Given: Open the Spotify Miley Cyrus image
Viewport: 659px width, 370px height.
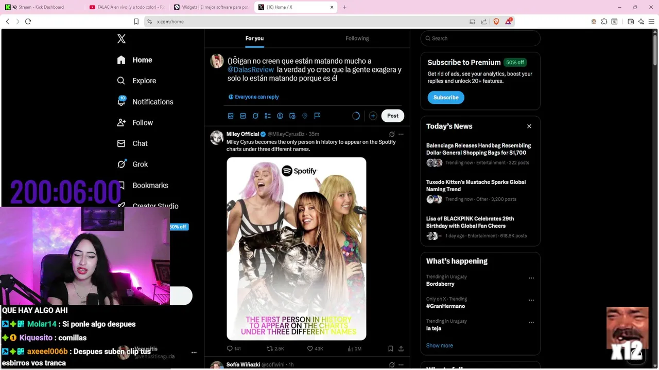Looking at the screenshot, I should [297, 249].
